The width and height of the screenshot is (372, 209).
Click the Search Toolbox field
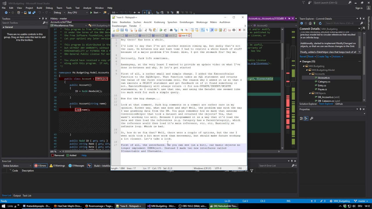(x=23, y=23)
